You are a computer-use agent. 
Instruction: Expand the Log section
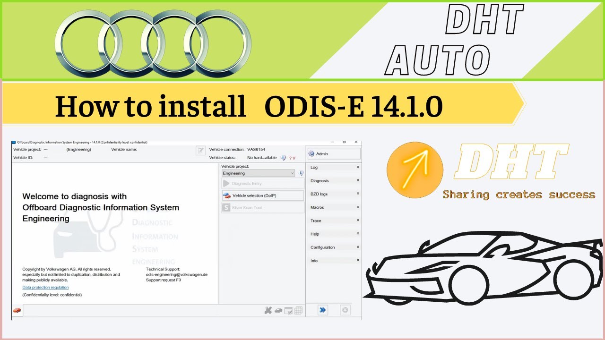334,167
